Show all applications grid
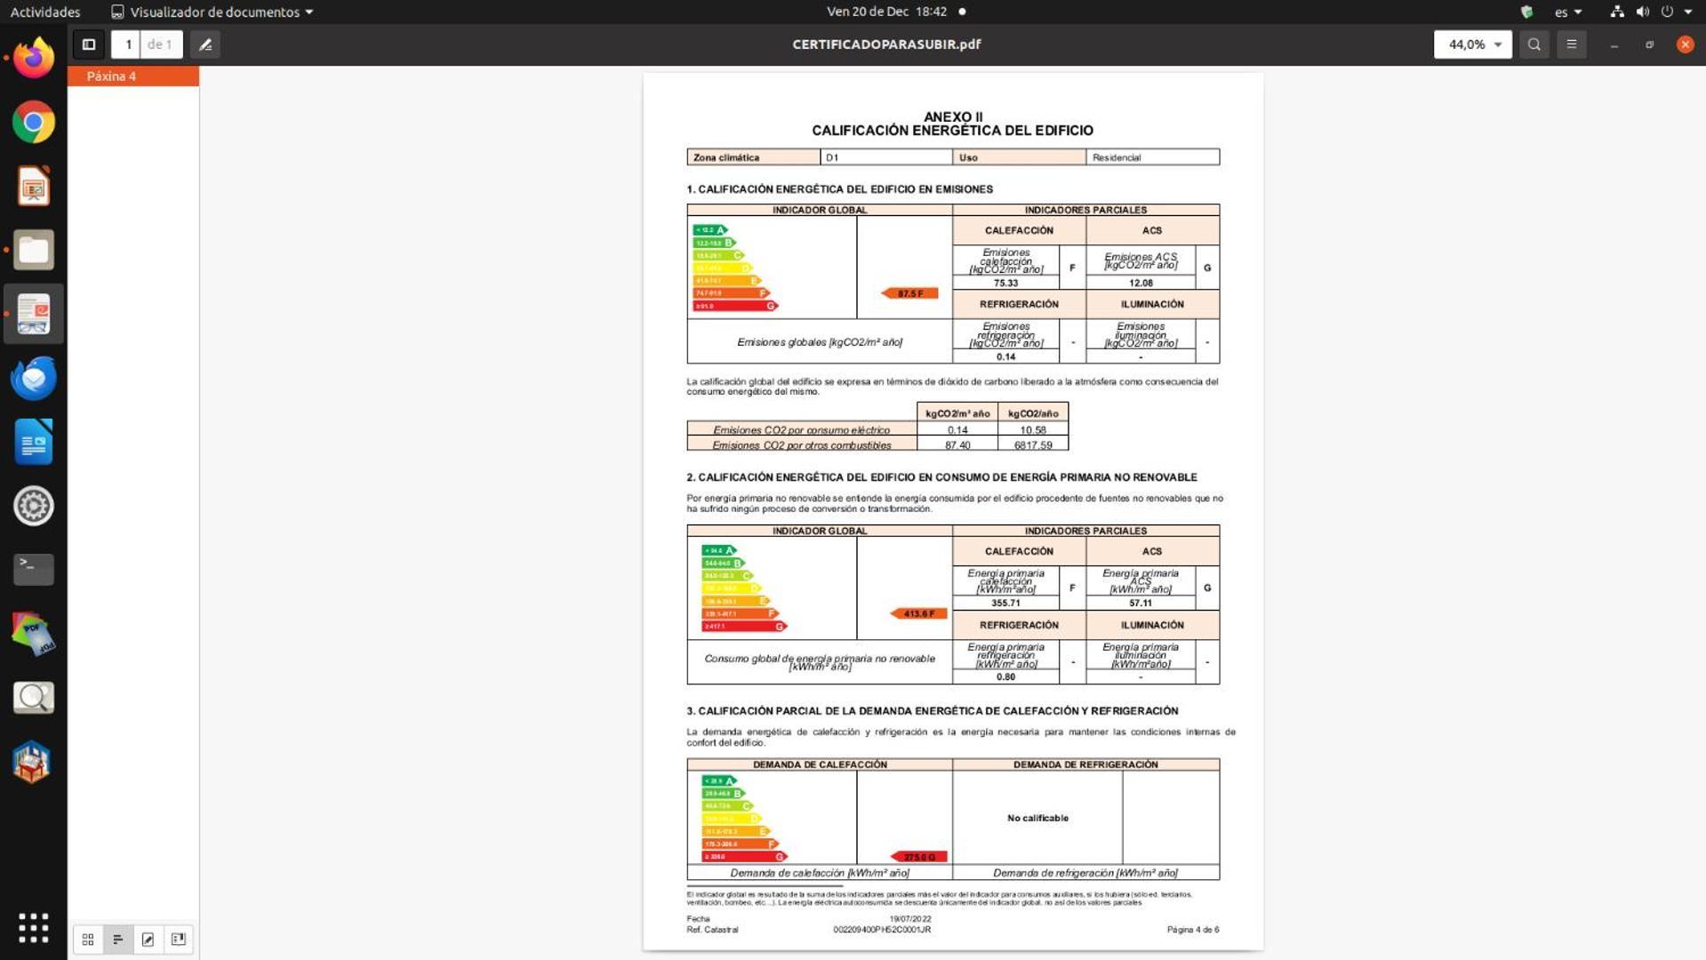 [x=34, y=928]
